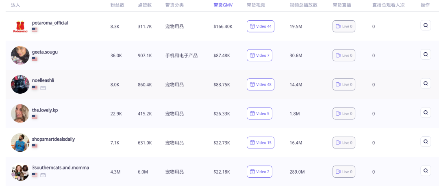Click the.lovely.kp avatar photo
The image size is (439, 187).
pos(20,114)
